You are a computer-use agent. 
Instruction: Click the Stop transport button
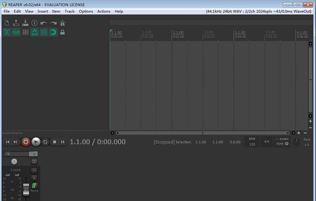54,142
